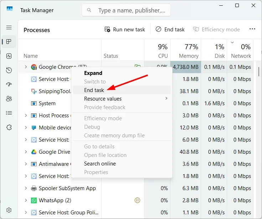This screenshot has height=219, width=262.
Task: Open Task Manager settings gear
Action: [9, 210]
